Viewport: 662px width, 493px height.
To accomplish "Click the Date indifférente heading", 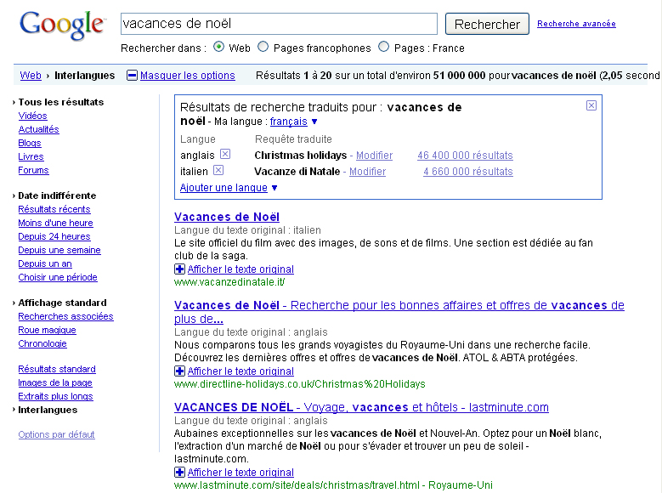I will coord(57,195).
